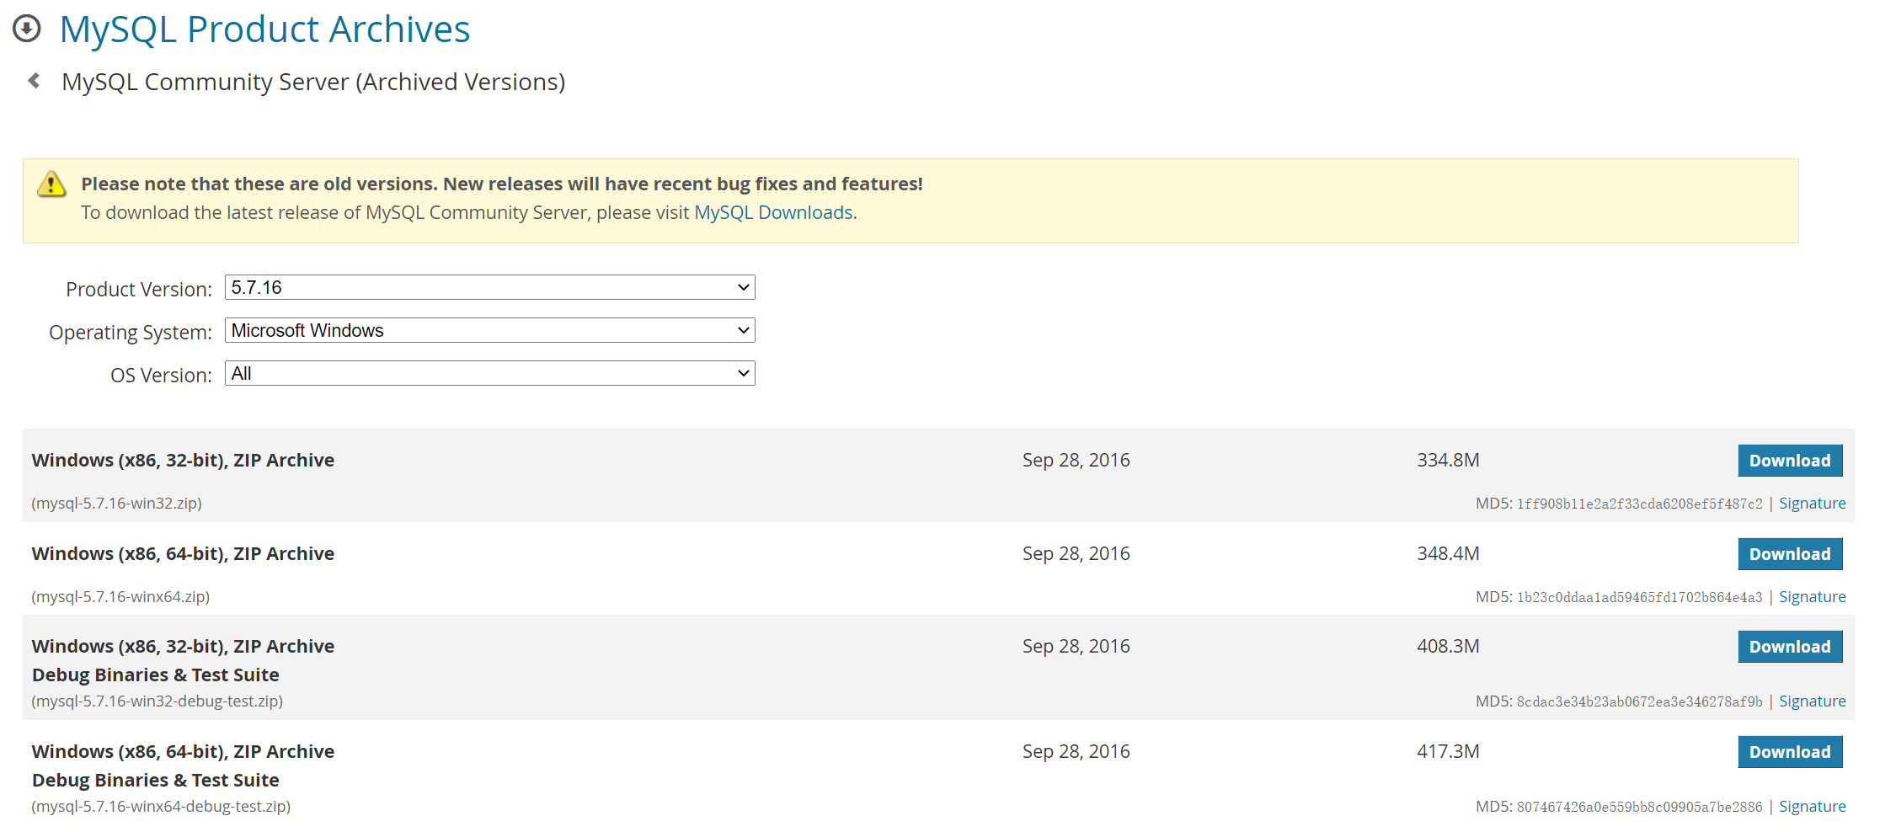Open Signature link for winx64 debug-test zip
The width and height of the screenshot is (1896, 832).
1812,806
